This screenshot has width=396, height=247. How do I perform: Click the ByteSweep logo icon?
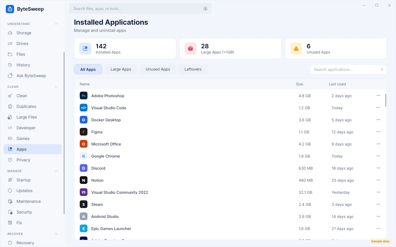pos(10,9)
